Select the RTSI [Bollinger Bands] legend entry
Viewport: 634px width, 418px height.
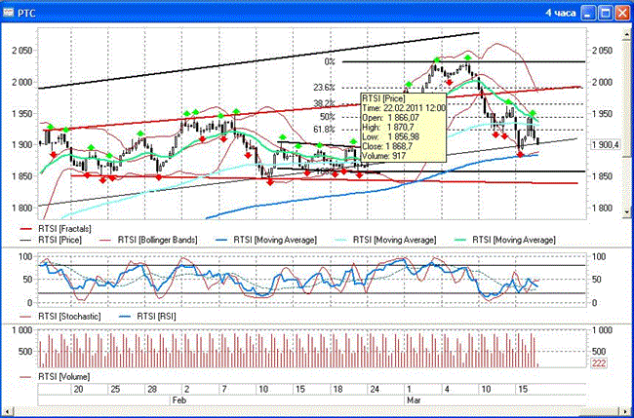point(148,240)
